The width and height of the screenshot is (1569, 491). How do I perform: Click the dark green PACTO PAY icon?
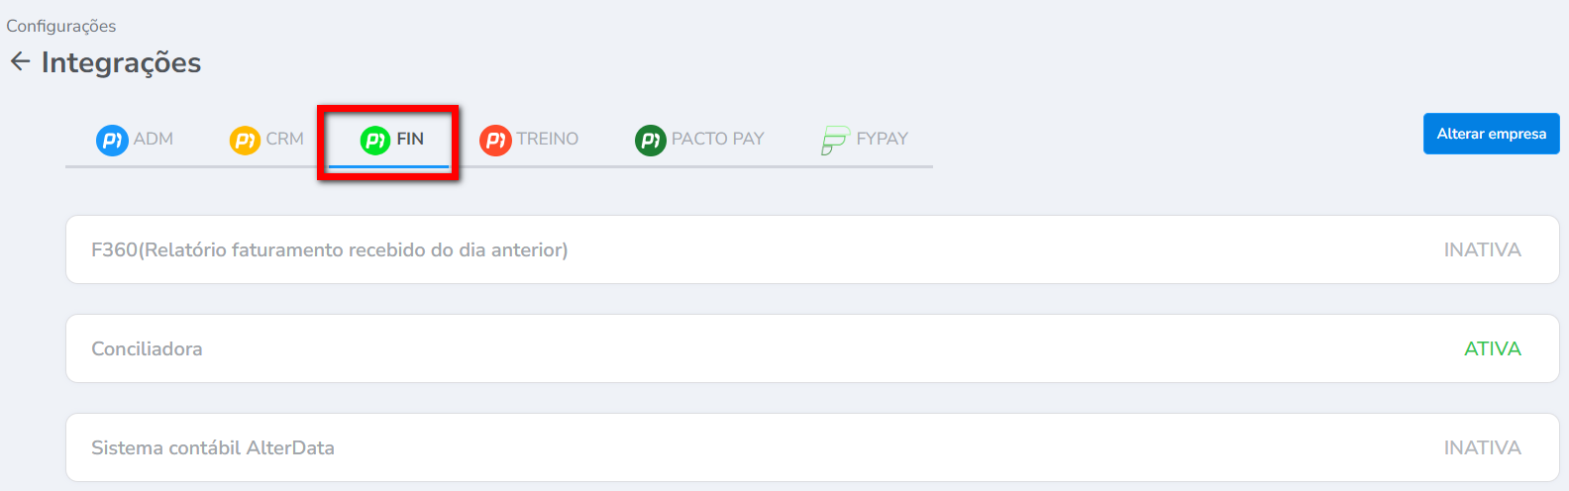tap(650, 140)
